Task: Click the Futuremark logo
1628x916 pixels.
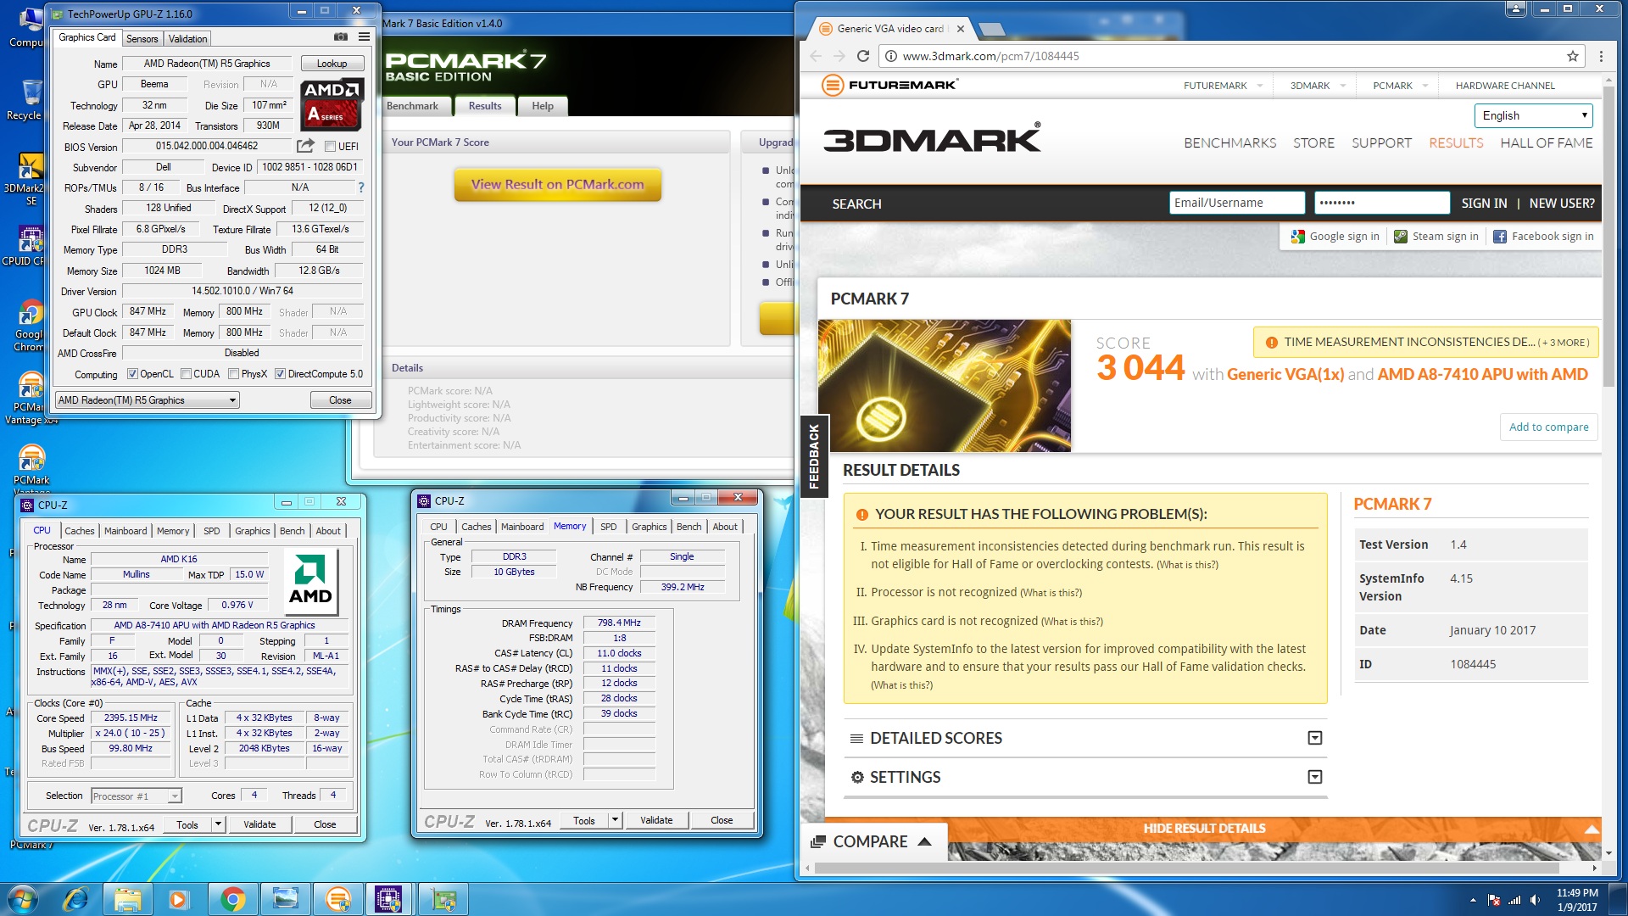Action: click(890, 85)
